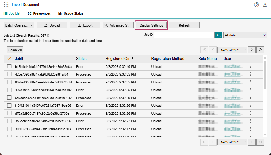
Task: Check the box for job f13f421014a5457c87521a789719ae56
Action: [9, 105]
